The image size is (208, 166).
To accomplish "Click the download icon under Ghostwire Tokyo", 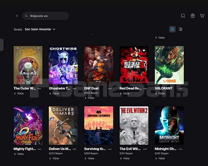I will [50, 94].
